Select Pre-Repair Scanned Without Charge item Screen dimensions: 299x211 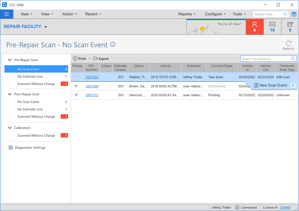(36, 84)
